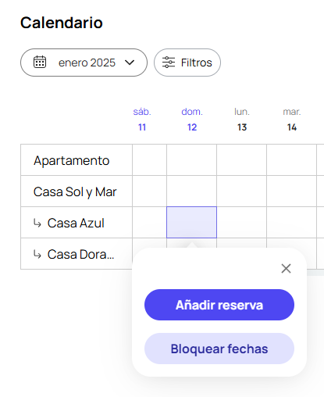Select the Casa Azul row label
Image resolution: width=324 pixels, height=397 pixels.
coord(76,223)
